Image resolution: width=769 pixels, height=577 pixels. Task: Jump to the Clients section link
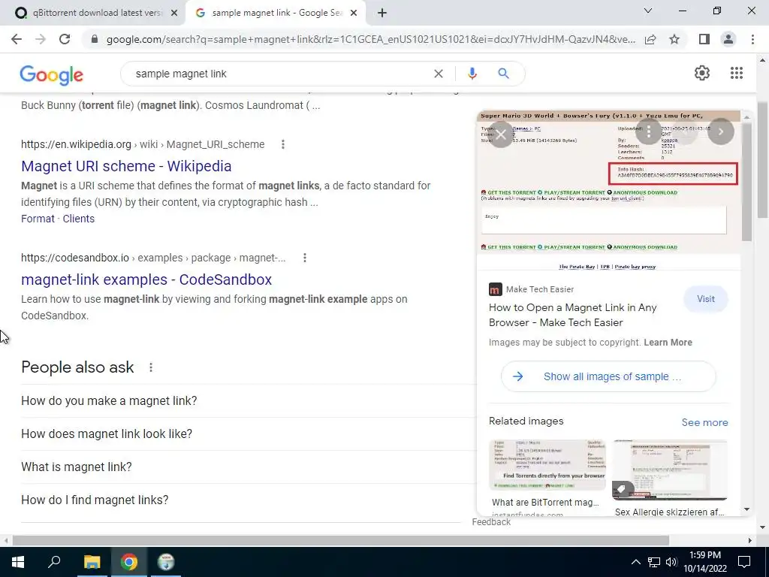[78, 219]
